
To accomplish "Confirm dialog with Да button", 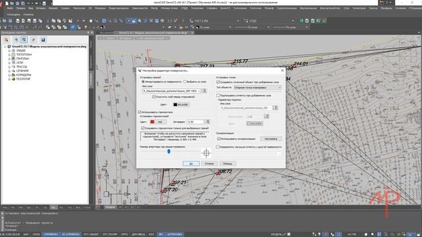I will tap(191, 163).
